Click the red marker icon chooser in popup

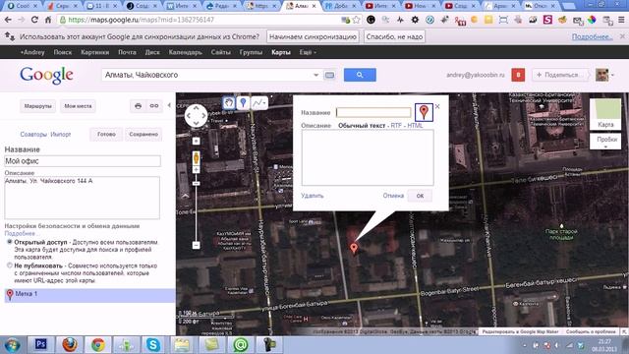click(x=424, y=112)
